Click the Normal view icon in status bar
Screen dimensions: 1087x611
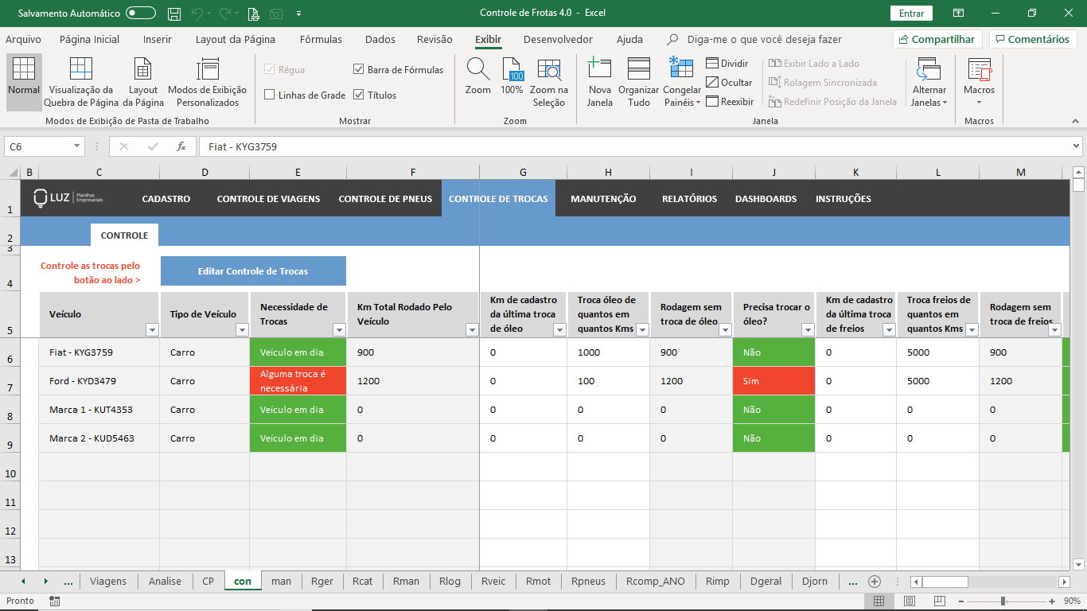[879, 601]
